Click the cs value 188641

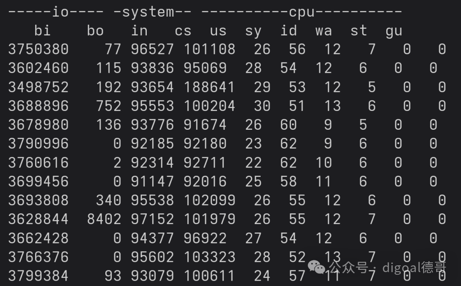[x=209, y=87]
